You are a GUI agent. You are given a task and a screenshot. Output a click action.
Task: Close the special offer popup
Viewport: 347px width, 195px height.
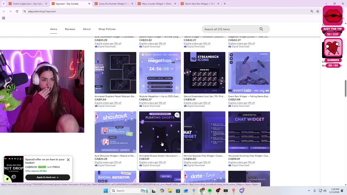pyautogui.click(x=68, y=160)
